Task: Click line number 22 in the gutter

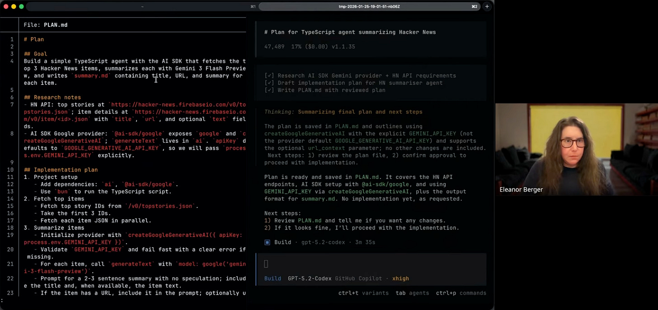Action: (x=10, y=278)
